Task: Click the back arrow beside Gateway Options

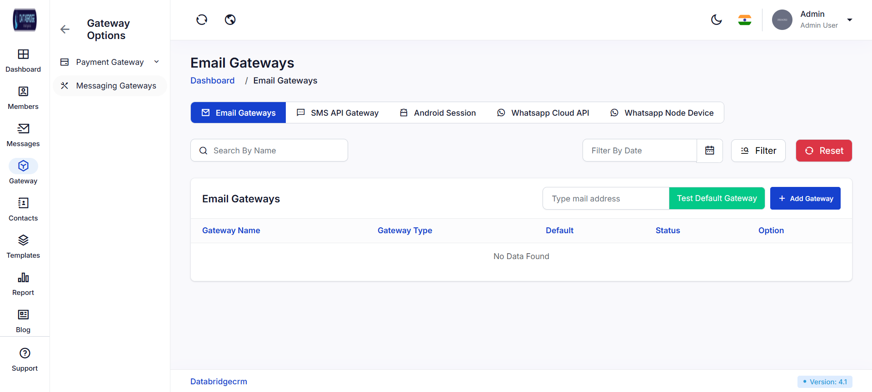Action: [65, 29]
